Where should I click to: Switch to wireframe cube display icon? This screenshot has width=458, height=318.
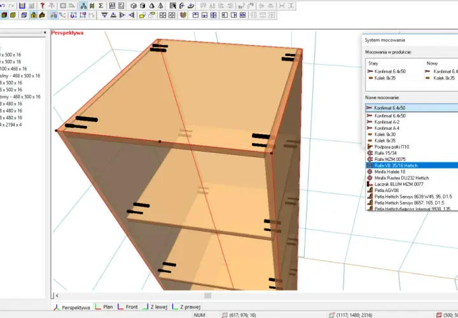(x=134, y=6)
